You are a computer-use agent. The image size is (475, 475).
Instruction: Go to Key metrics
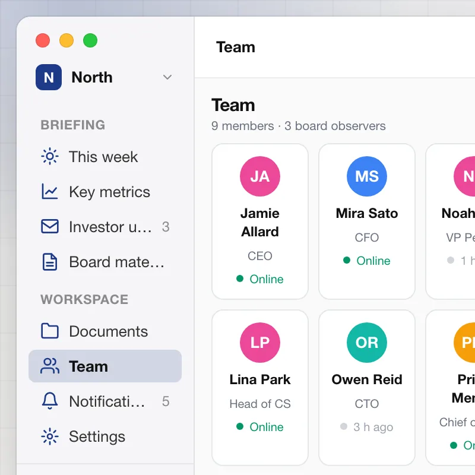pyautogui.click(x=105, y=191)
